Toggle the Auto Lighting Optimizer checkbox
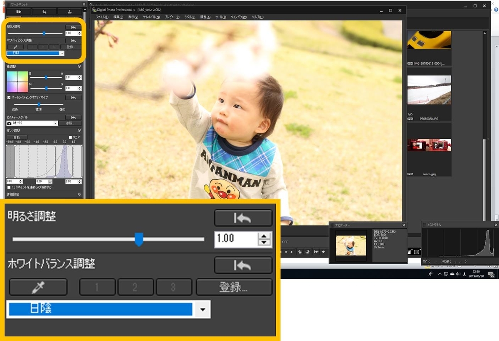The image size is (499, 341). [9, 97]
